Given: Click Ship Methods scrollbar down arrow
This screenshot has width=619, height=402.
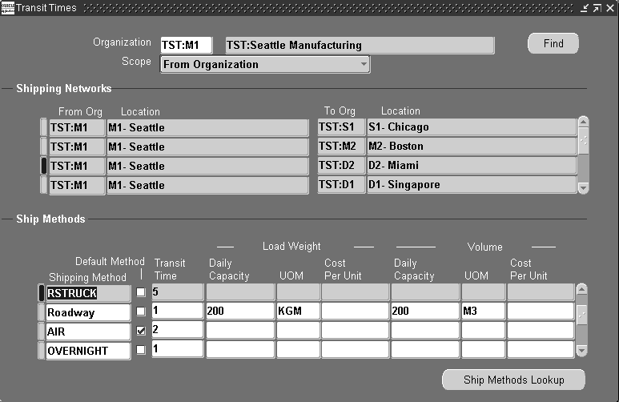Looking at the screenshot, I should click(581, 350).
